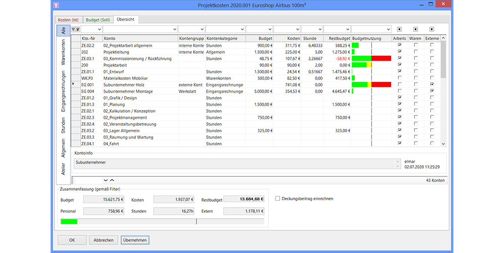504x253 pixels.
Task: Open Stunde filter dropdown
Action: click(x=320, y=29)
